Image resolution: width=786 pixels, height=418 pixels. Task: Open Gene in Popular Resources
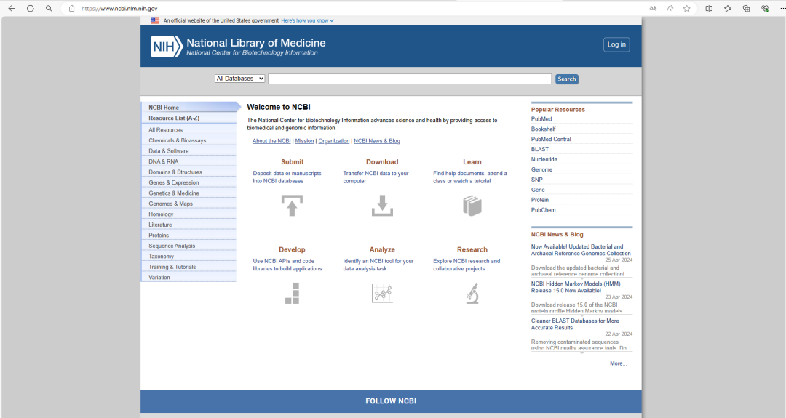[538, 190]
